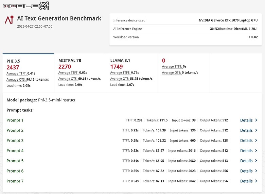
Task: Click the Prompt 2 label
Action: pos(15,130)
